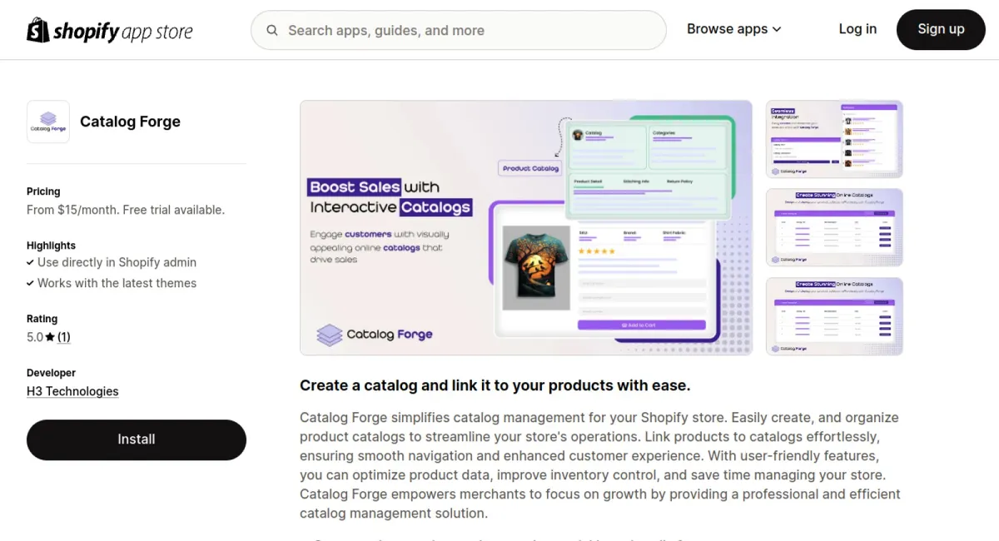Focus the Search apps, guides, and more field
Image resolution: width=999 pixels, height=541 pixels.
point(459,31)
